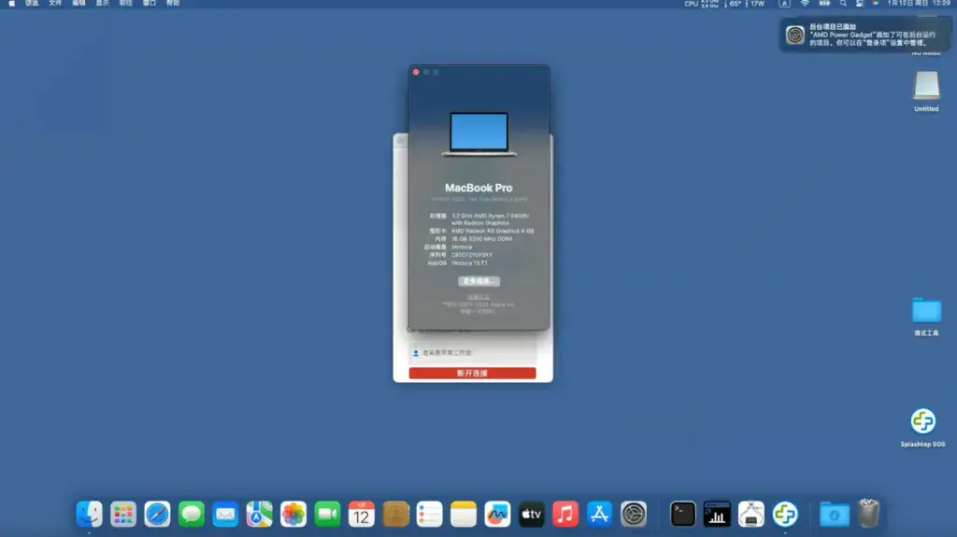Click AMD Radeon RX Graphics 4 GB text
This screenshot has width=957, height=537.
pos(493,231)
